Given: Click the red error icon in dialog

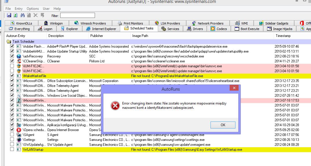Looking at the screenshot, I should click(x=115, y=105).
